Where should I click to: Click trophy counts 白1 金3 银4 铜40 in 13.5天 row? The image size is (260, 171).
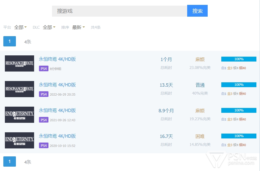(234, 94)
